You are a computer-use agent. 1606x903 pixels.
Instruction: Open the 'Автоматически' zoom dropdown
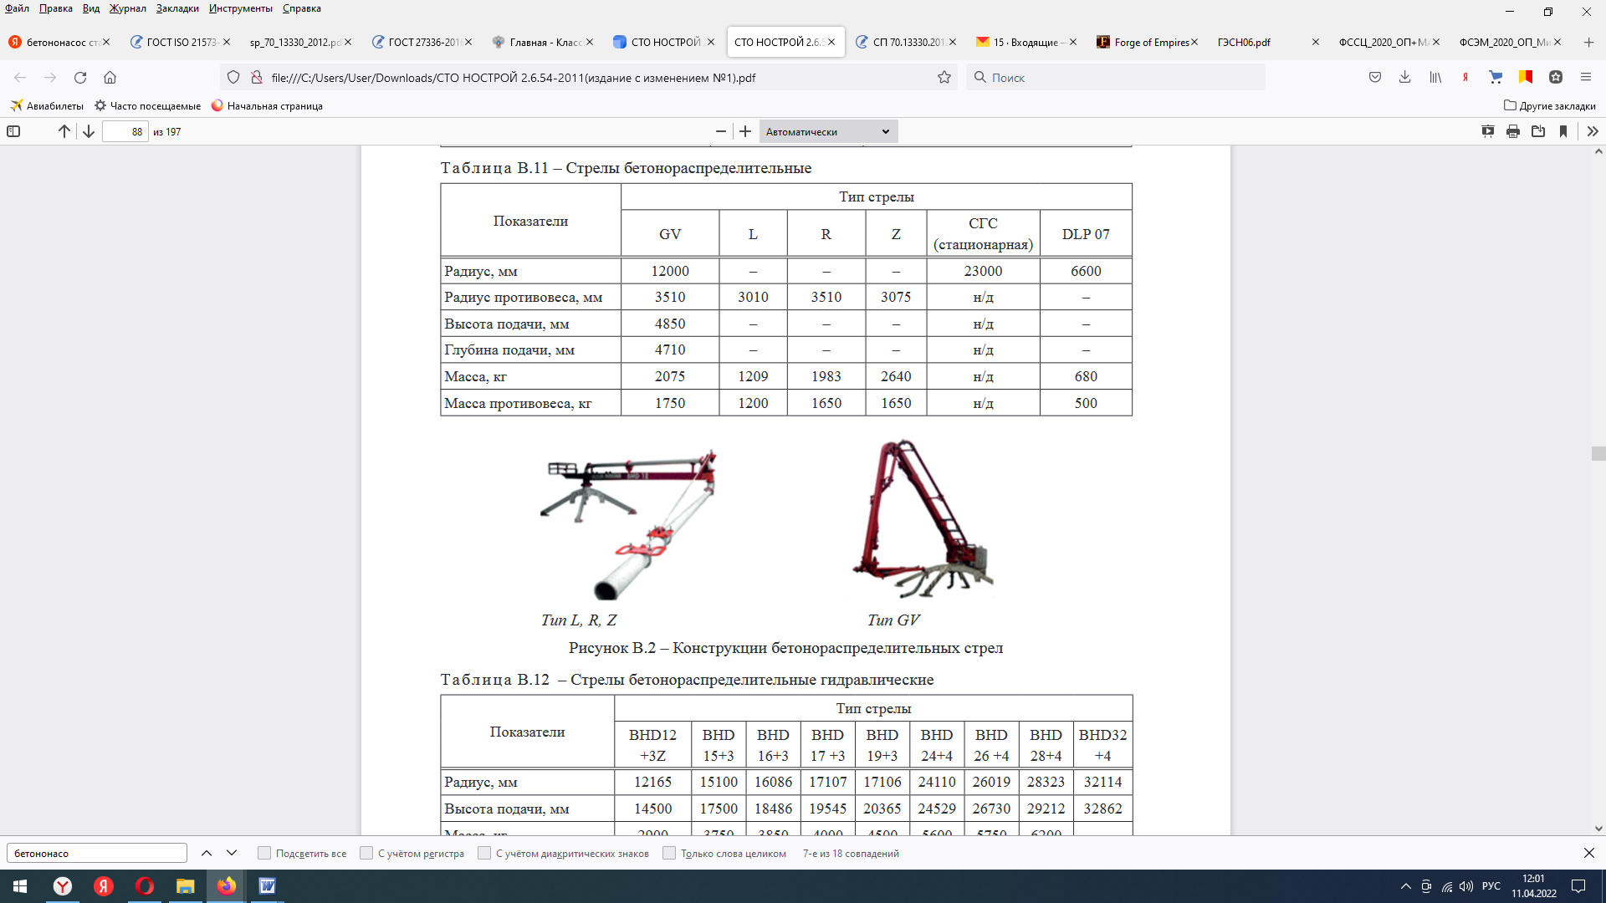[x=828, y=131]
